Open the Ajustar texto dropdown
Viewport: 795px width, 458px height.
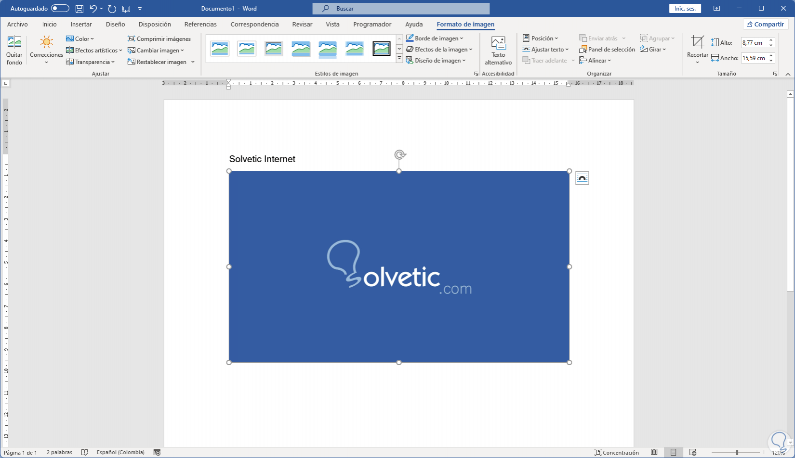point(546,50)
